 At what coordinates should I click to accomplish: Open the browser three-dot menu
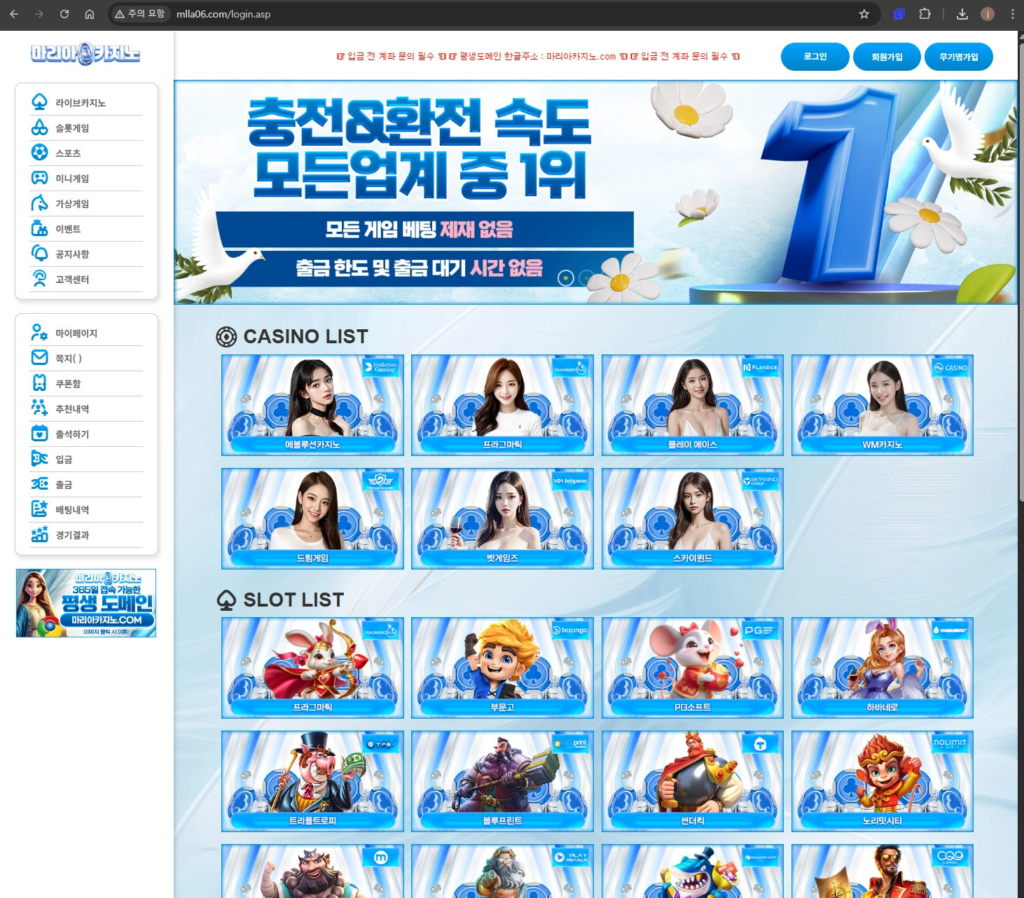point(1012,14)
